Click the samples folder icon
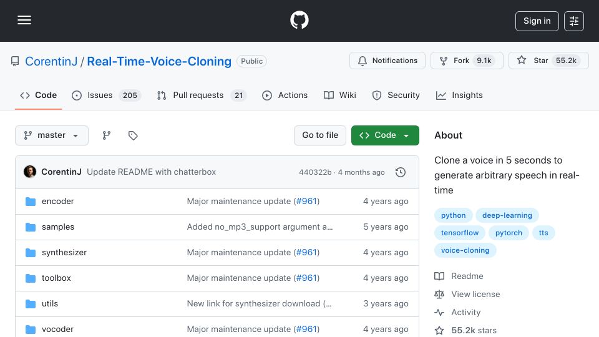 (31, 227)
